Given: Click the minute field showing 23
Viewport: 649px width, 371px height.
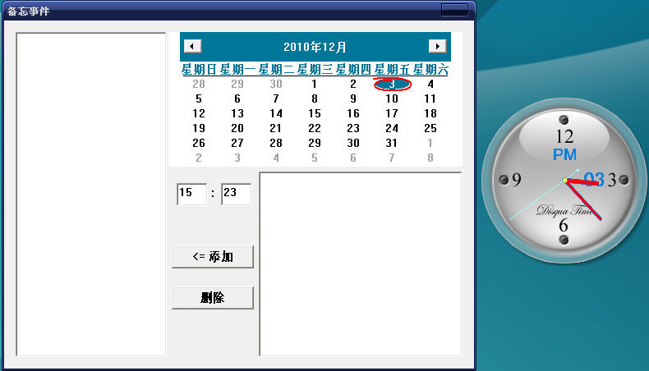Looking at the screenshot, I should coord(236,193).
